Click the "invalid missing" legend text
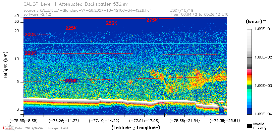 click(x=260, y=126)
